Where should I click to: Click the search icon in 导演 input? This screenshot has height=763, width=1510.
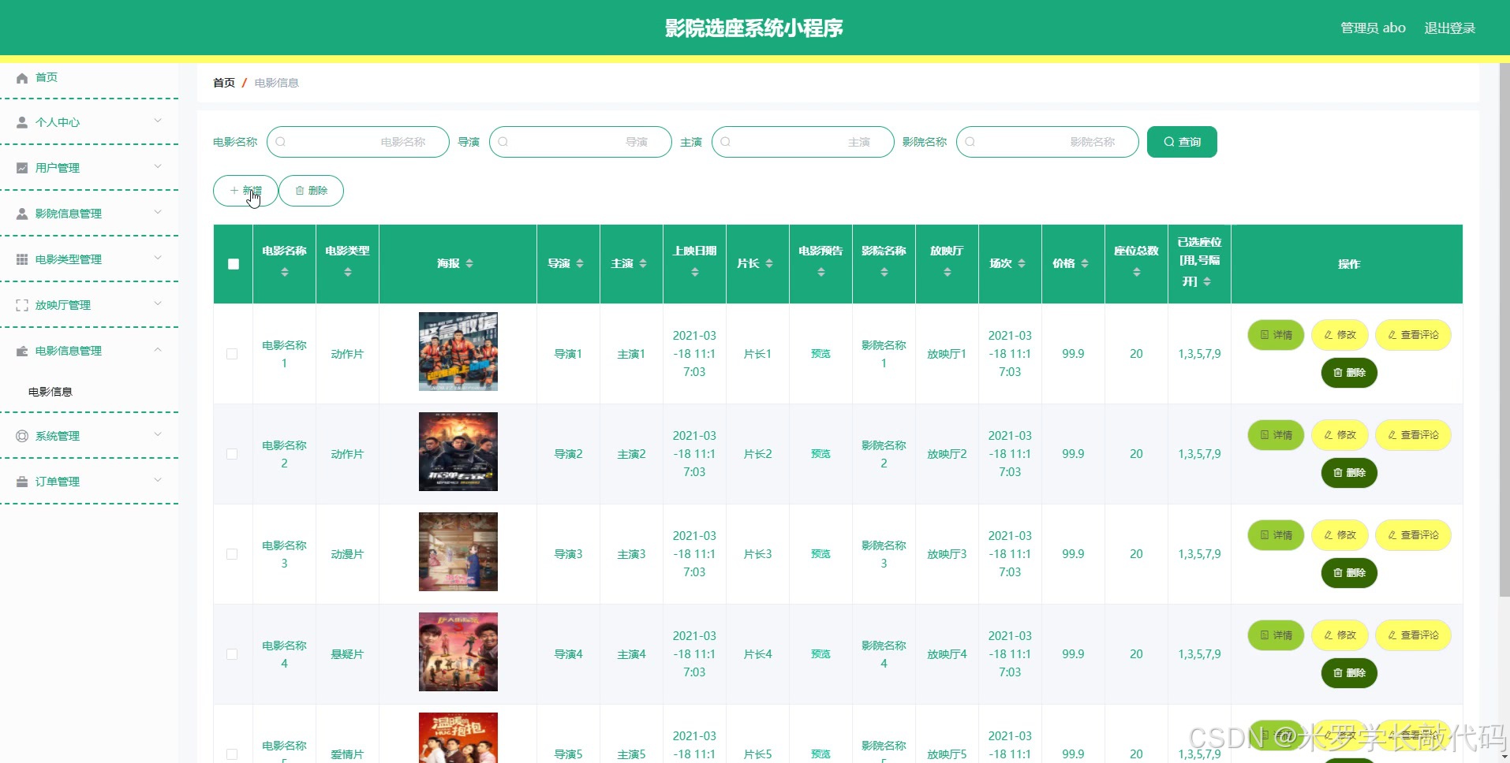pyautogui.click(x=503, y=142)
